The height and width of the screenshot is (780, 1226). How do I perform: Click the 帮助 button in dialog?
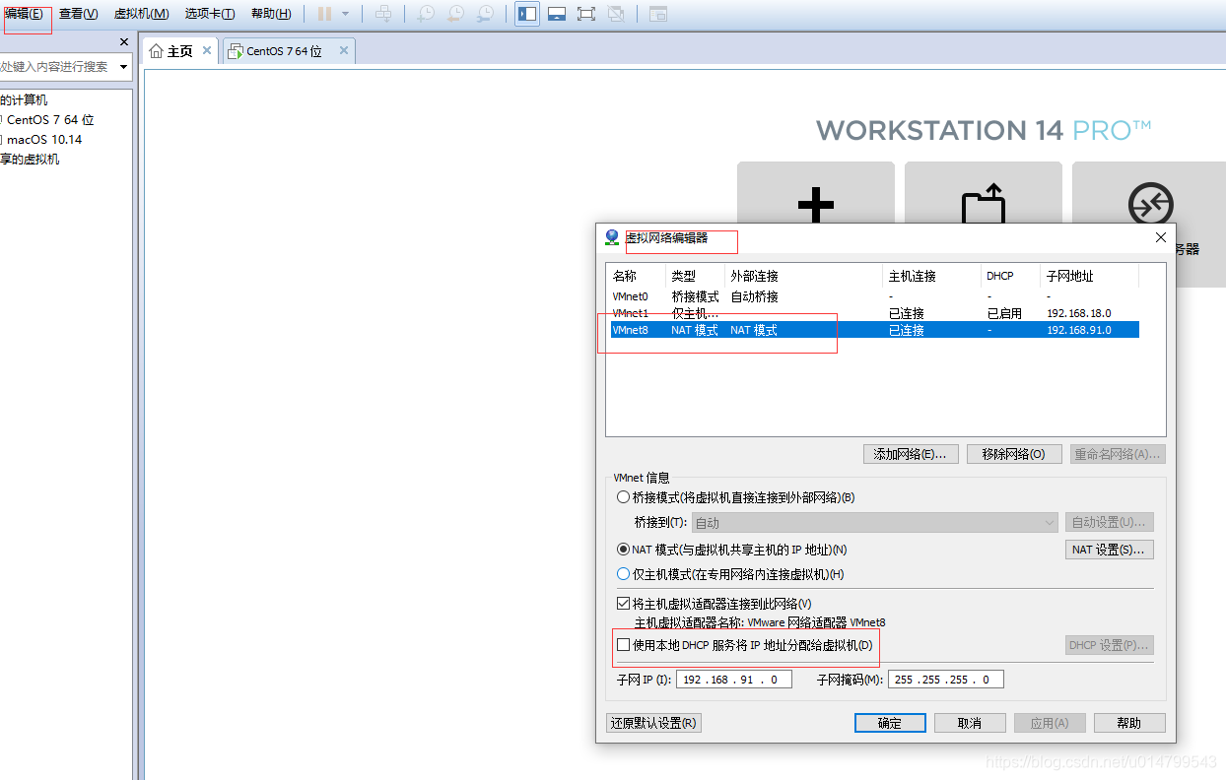pyautogui.click(x=1129, y=723)
